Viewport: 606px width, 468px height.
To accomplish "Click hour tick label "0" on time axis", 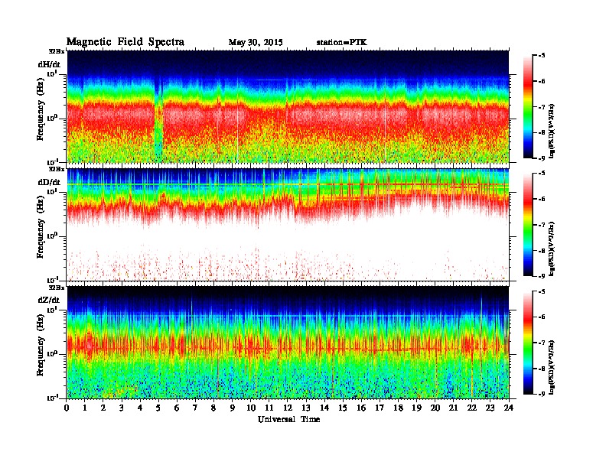I will [x=67, y=408].
